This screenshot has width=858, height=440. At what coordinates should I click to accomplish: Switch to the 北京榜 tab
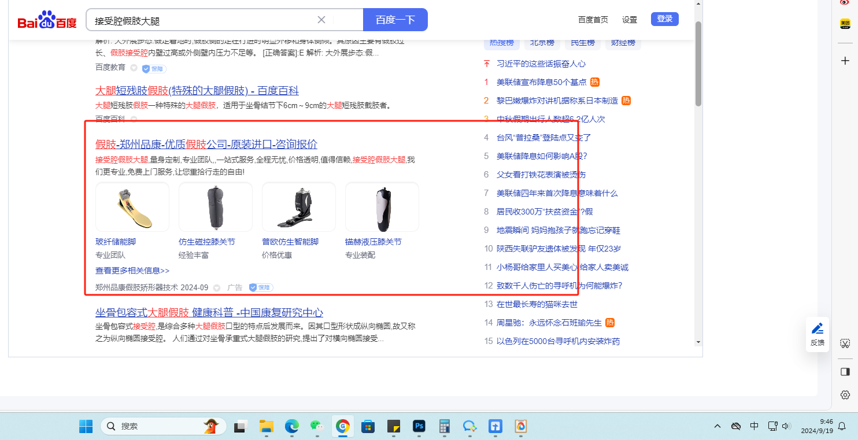pyautogui.click(x=542, y=43)
